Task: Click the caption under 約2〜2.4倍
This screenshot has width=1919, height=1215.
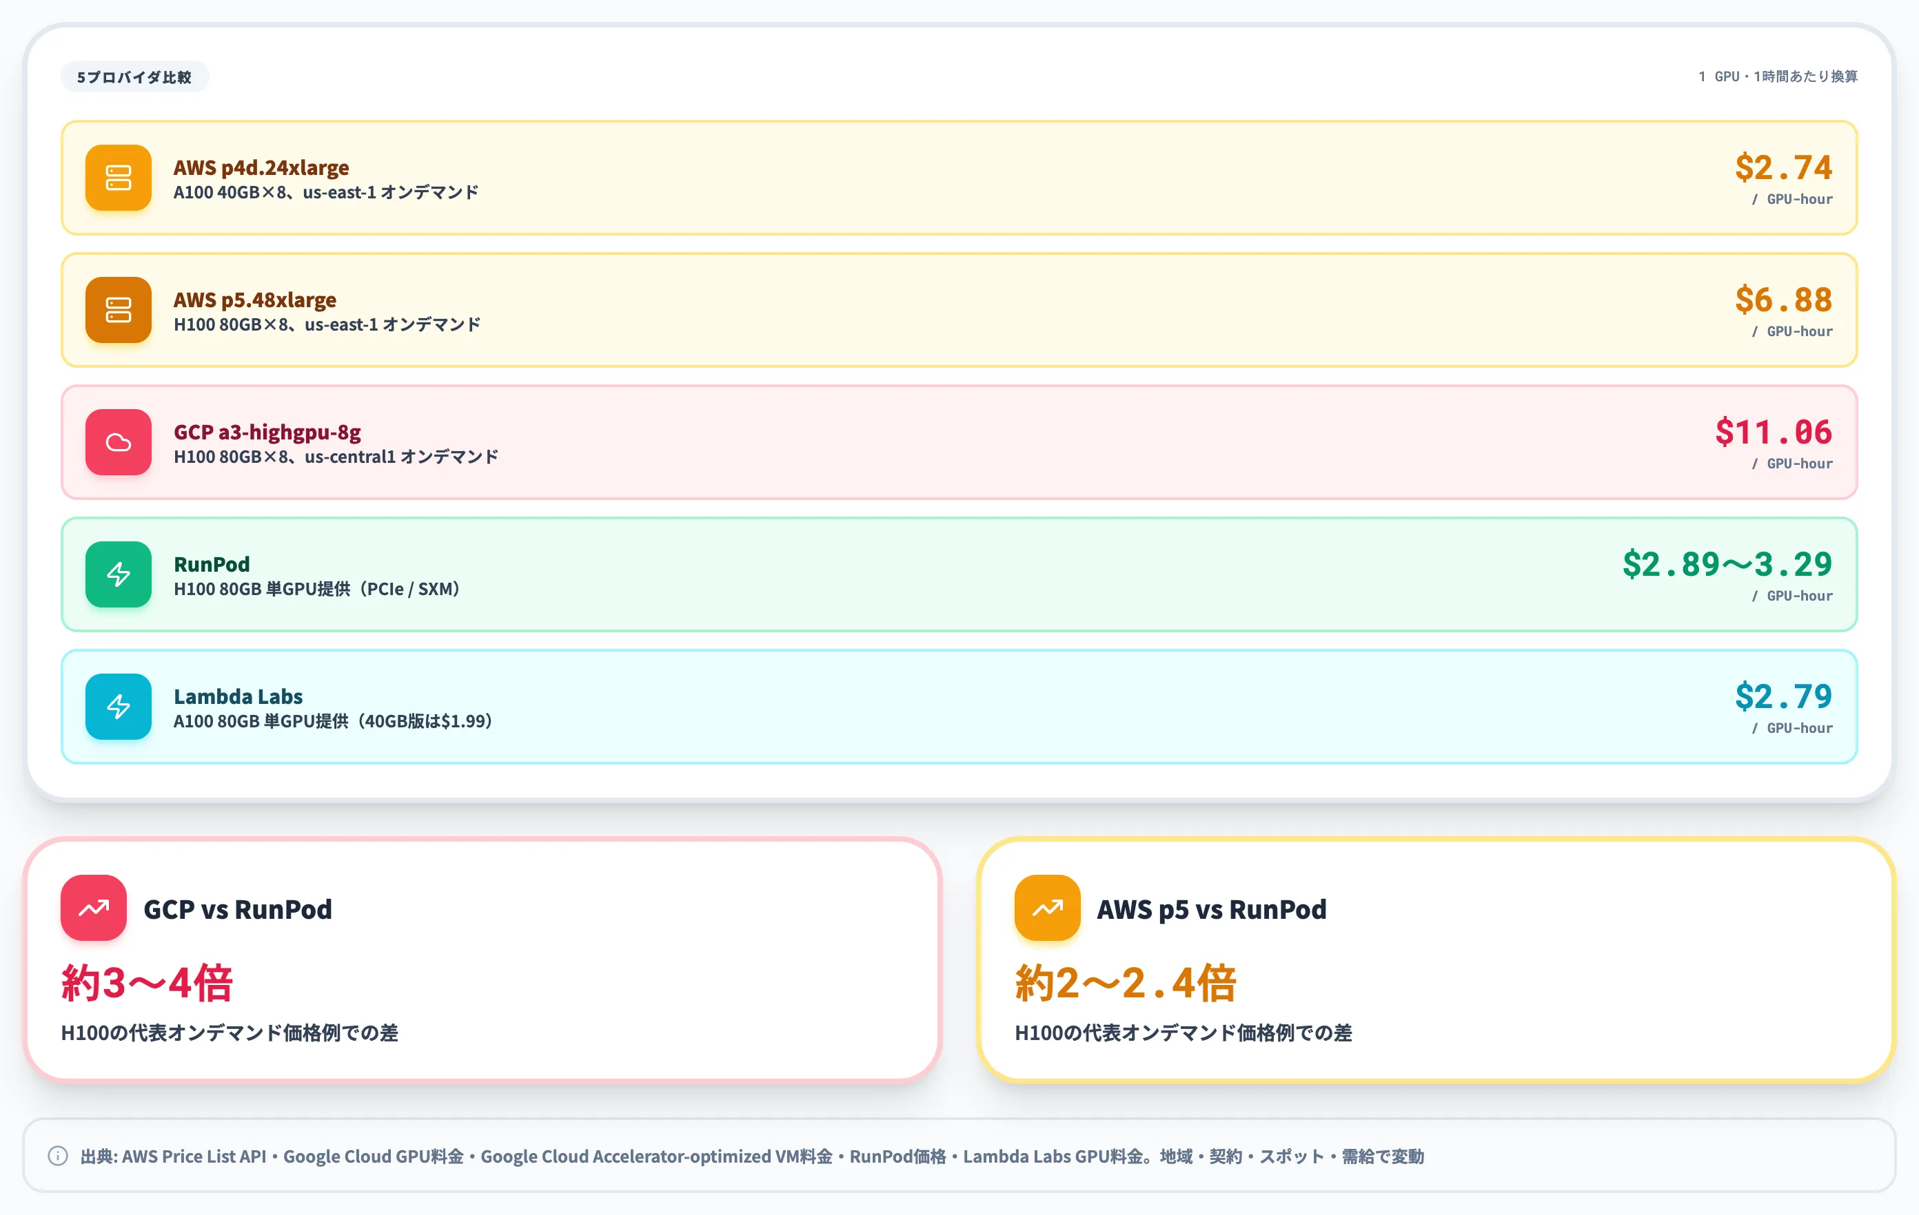Action: click(x=1184, y=1032)
